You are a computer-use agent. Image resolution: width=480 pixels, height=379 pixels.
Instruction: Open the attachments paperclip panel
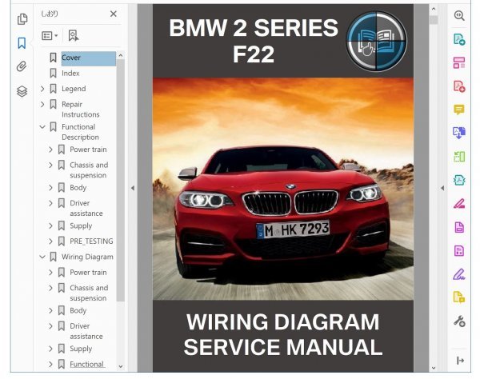22,66
